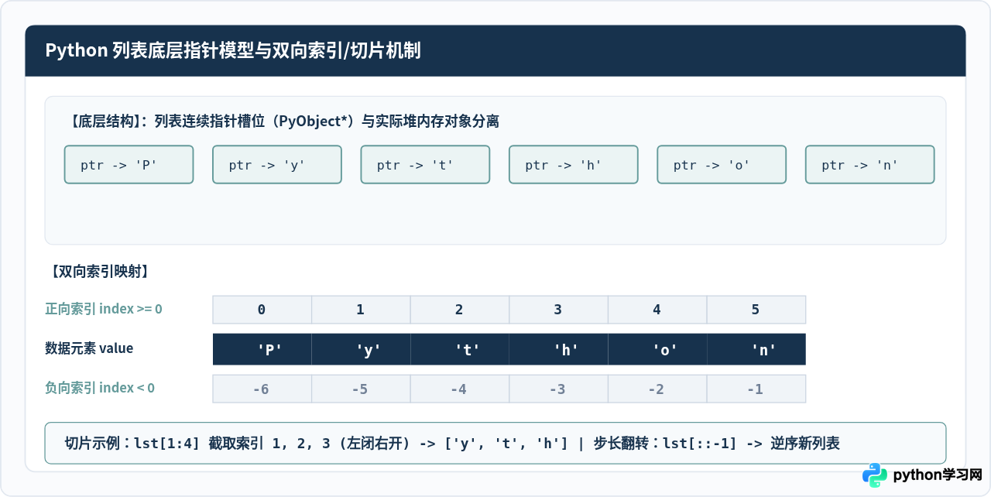This screenshot has height=497, width=991.
Task: Select the pointer slot ptr -> 'h'
Action: [574, 165]
